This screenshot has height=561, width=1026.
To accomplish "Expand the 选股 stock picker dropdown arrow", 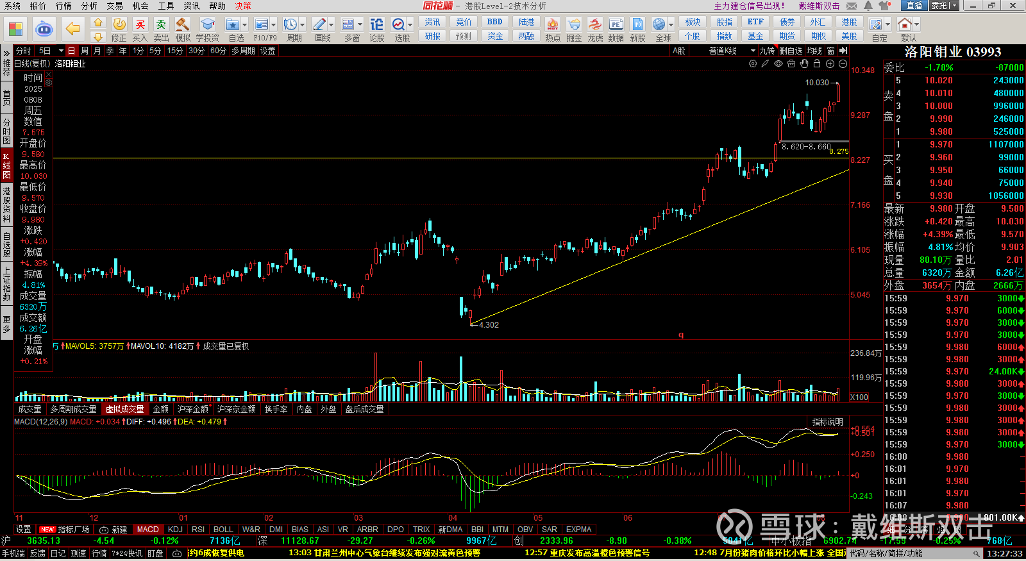I will [x=410, y=25].
